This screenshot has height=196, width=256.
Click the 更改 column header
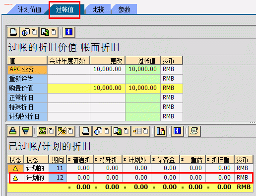pos(108,61)
